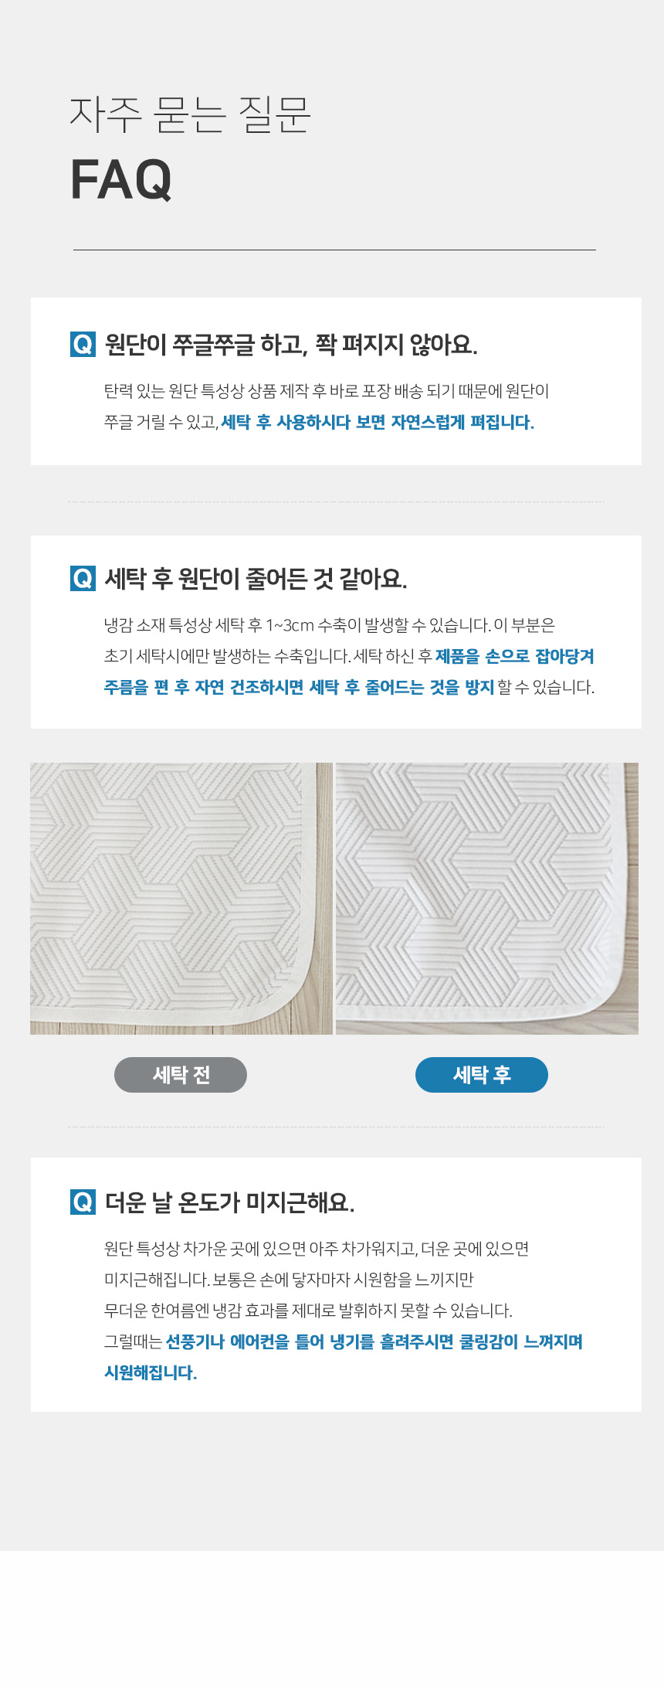Image resolution: width=664 pixels, height=1690 pixels.
Task: Open the after-wash fabric photo
Action: (487, 899)
